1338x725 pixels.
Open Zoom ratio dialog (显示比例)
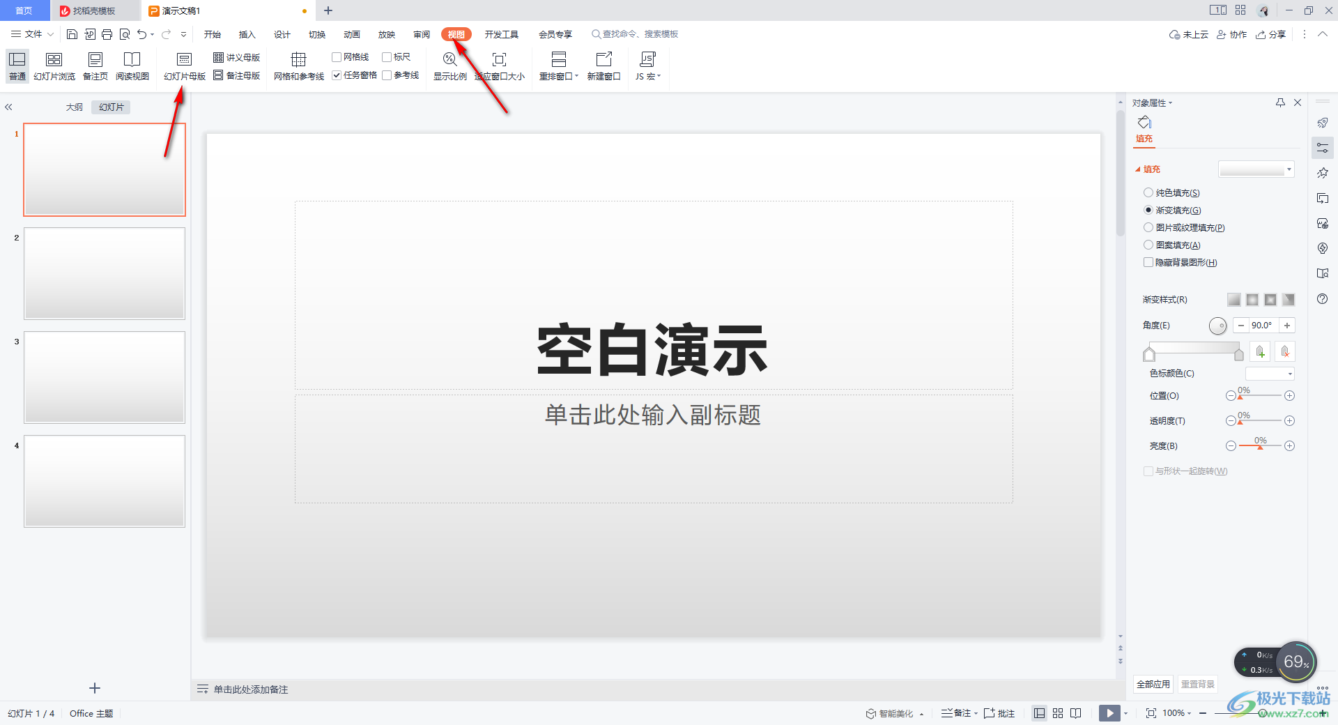click(x=450, y=66)
